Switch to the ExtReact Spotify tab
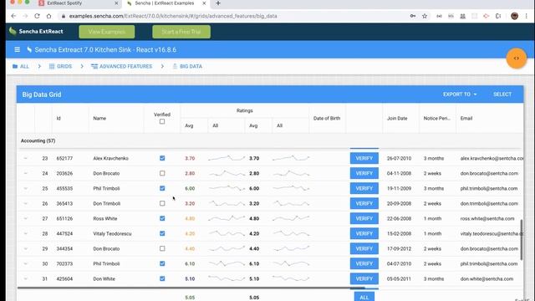The width and height of the screenshot is (535, 301). 79,3
